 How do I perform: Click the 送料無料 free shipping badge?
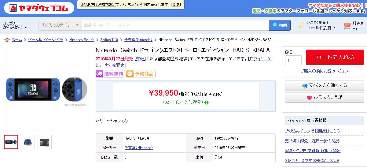click(x=110, y=74)
